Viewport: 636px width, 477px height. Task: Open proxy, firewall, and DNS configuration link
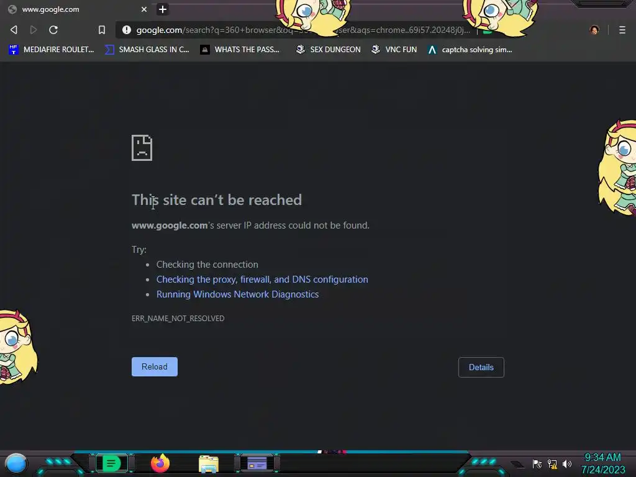pos(262,279)
